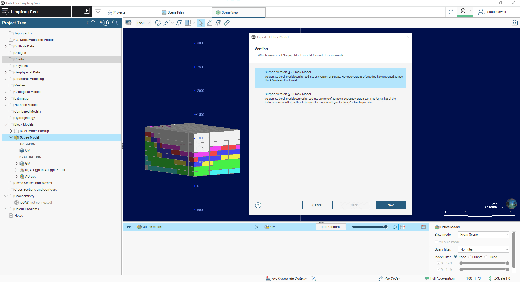This screenshot has height=282, width=520.
Task: Select the Sliced index filter option
Action: 491,257
